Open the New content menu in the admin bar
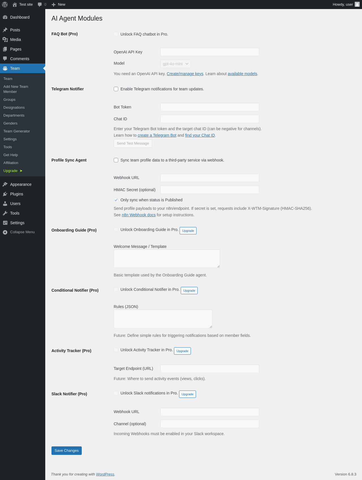Screen dimensions: 362x480 point(59,5)
